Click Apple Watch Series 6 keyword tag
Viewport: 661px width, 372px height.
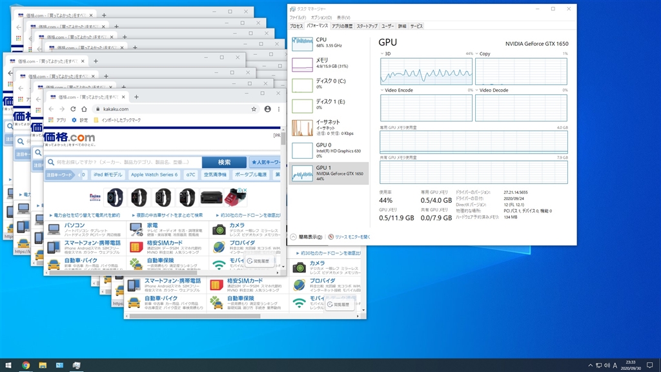pyautogui.click(x=154, y=174)
